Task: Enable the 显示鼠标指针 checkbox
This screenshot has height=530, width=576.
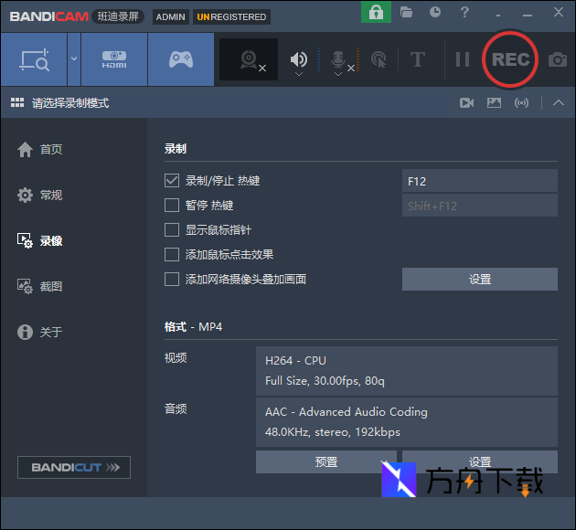Action: click(x=172, y=230)
